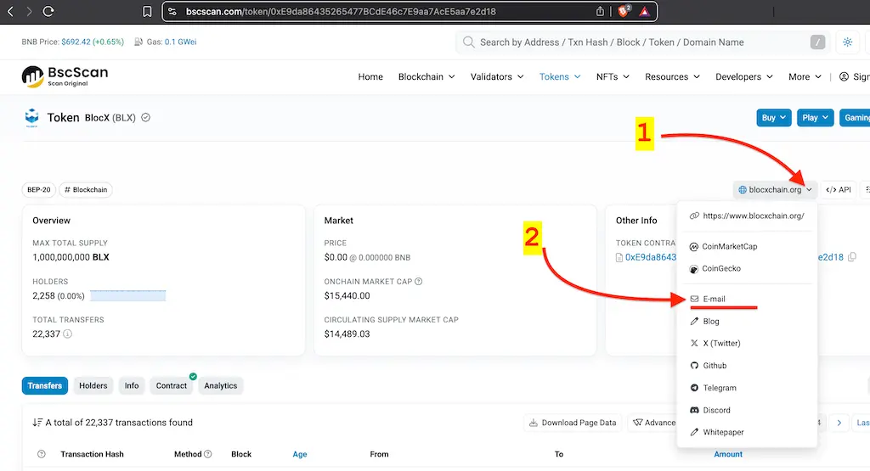Viewport: 870px width, 471px height.
Task: Expand the Resources menu
Action: 672,77
